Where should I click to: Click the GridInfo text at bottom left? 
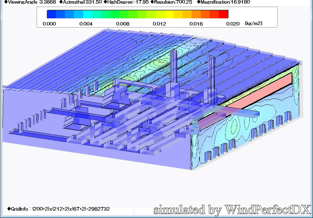click(58, 209)
